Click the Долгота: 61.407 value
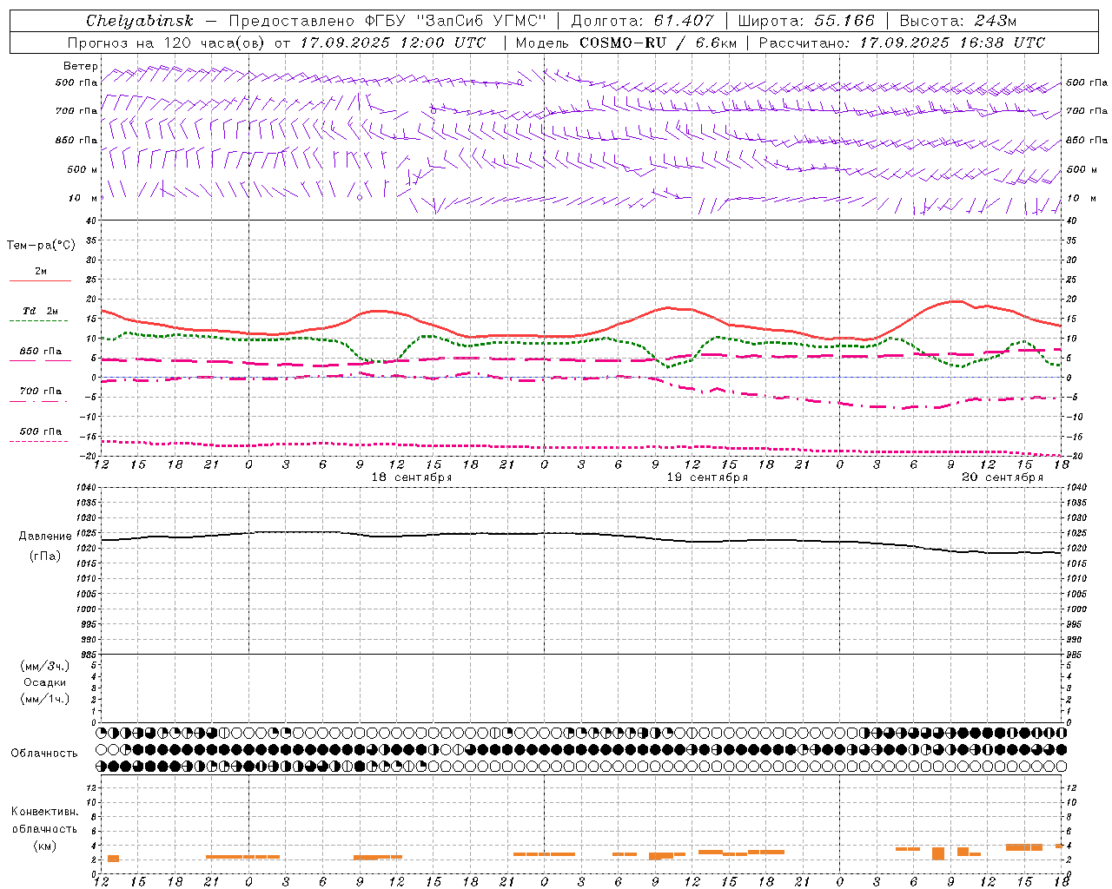1112x889 pixels. tap(642, 21)
